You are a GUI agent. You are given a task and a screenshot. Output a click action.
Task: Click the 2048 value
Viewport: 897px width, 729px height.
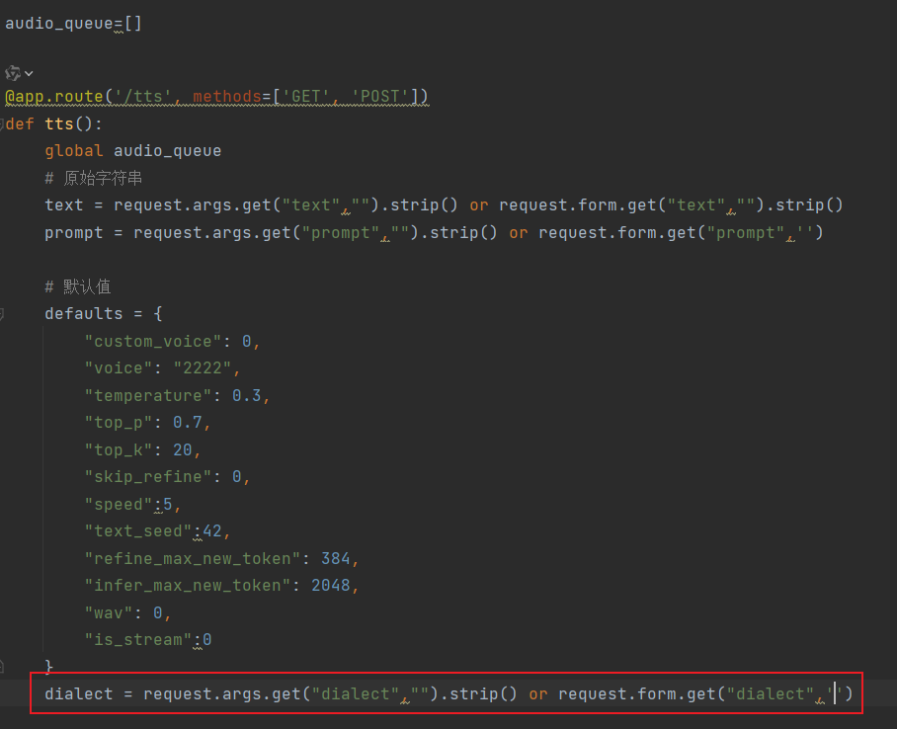click(331, 586)
